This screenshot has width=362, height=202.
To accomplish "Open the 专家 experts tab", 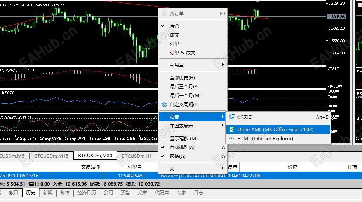I will click(181, 193).
